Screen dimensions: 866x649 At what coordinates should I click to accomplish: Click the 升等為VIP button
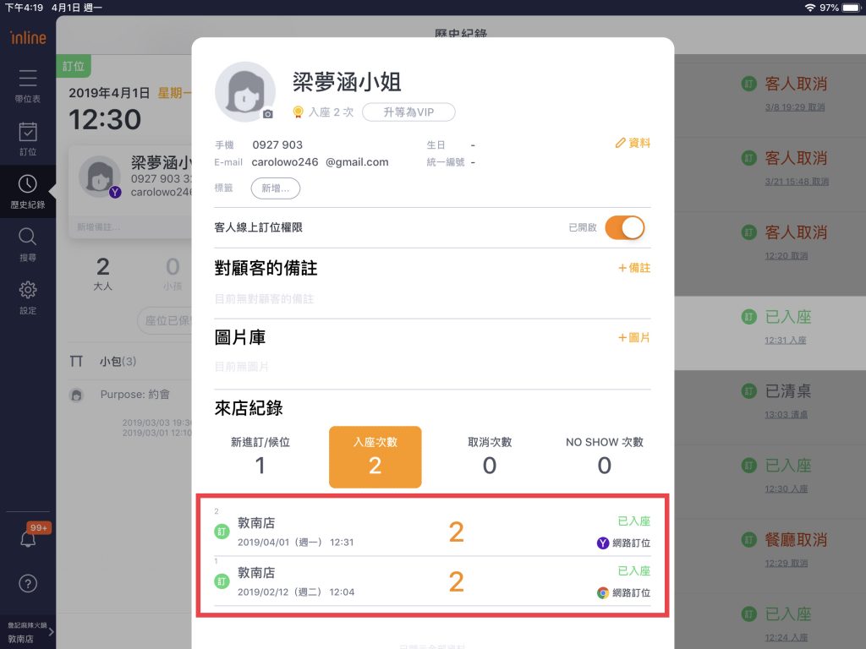point(408,112)
